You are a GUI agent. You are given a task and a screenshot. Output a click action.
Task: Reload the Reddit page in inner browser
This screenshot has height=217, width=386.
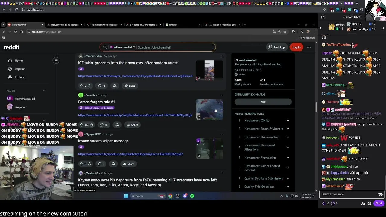point(15,32)
